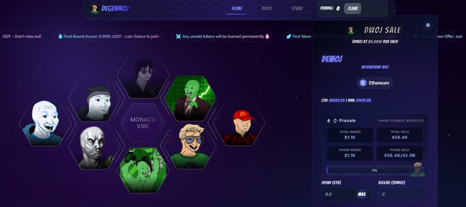The height and width of the screenshot is (207, 466).
Task: Click the presale progress bar at 1%
Action: click(x=375, y=171)
